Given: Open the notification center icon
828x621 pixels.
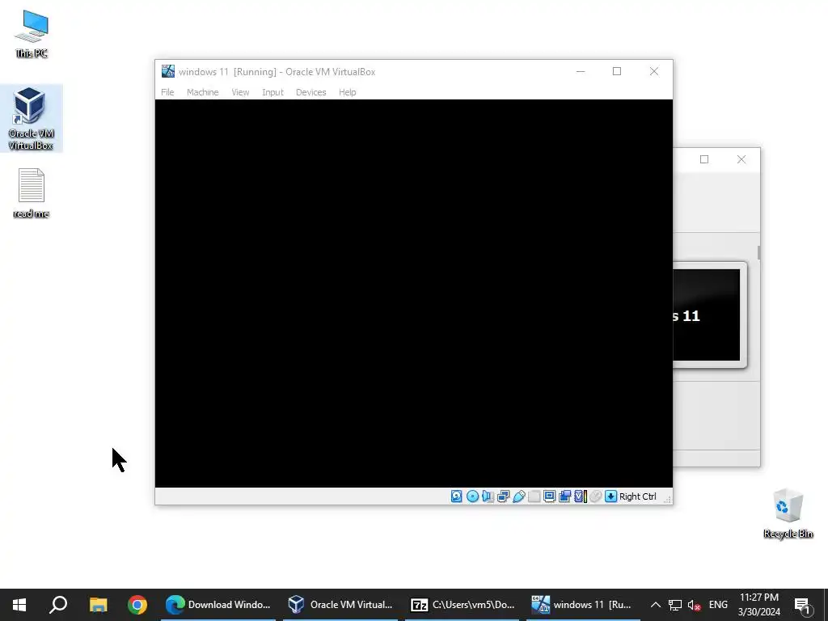Looking at the screenshot, I should pyautogui.click(x=803, y=605).
